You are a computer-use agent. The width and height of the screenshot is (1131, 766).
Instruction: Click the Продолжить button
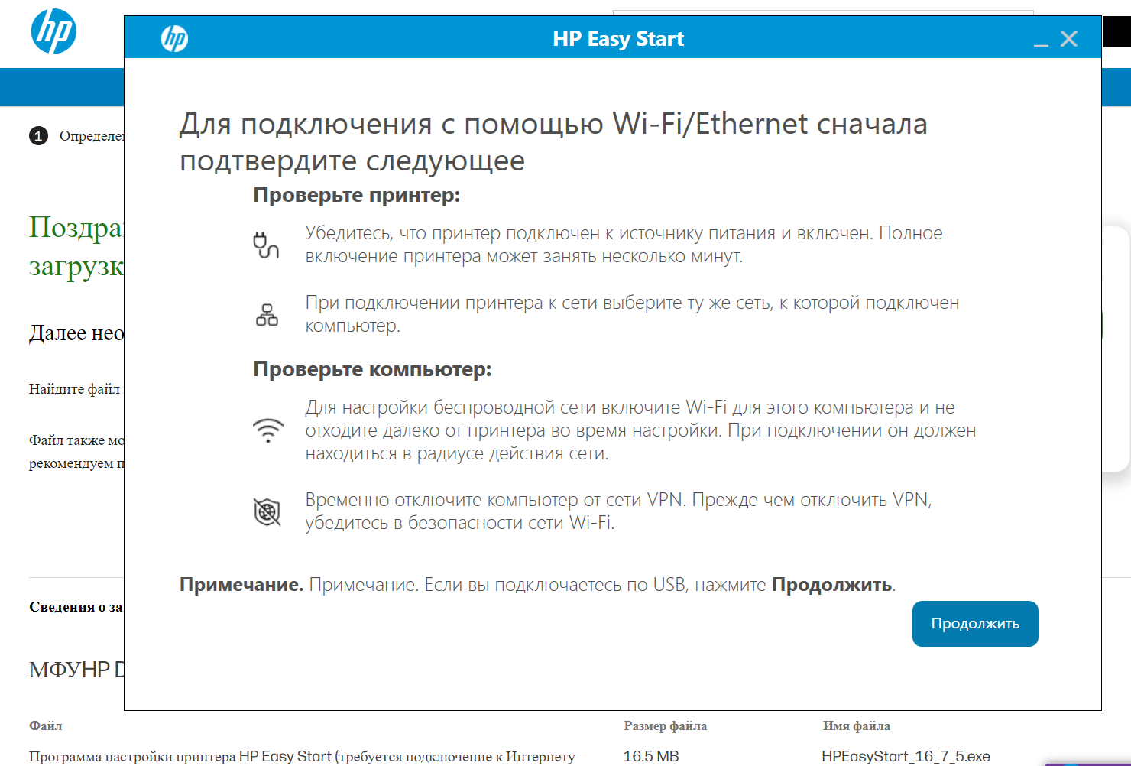[975, 624]
